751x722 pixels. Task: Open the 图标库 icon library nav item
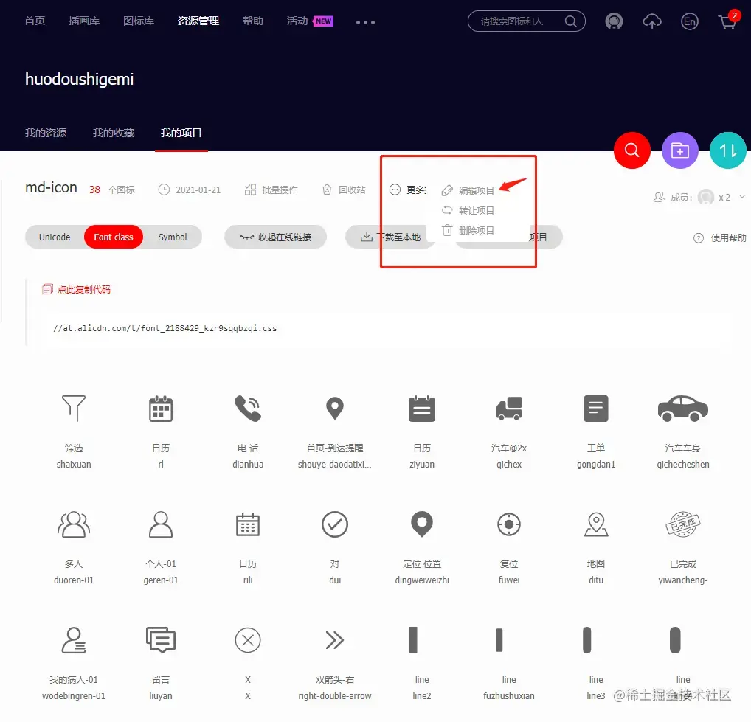139,21
